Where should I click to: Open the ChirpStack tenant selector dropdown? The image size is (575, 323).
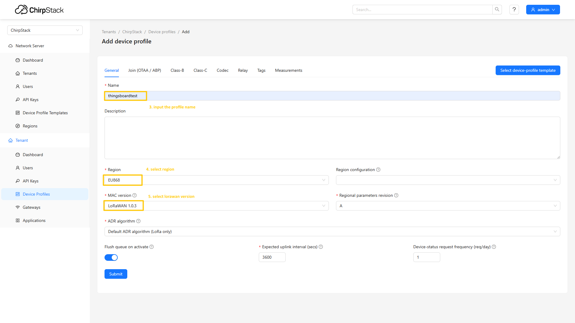[x=45, y=30]
